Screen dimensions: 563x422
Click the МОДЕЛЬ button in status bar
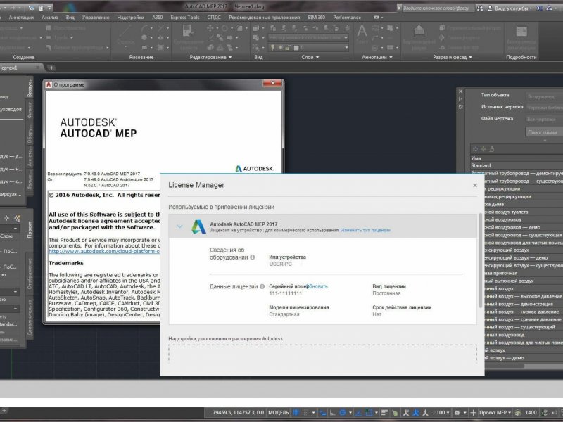click(x=278, y=413)
